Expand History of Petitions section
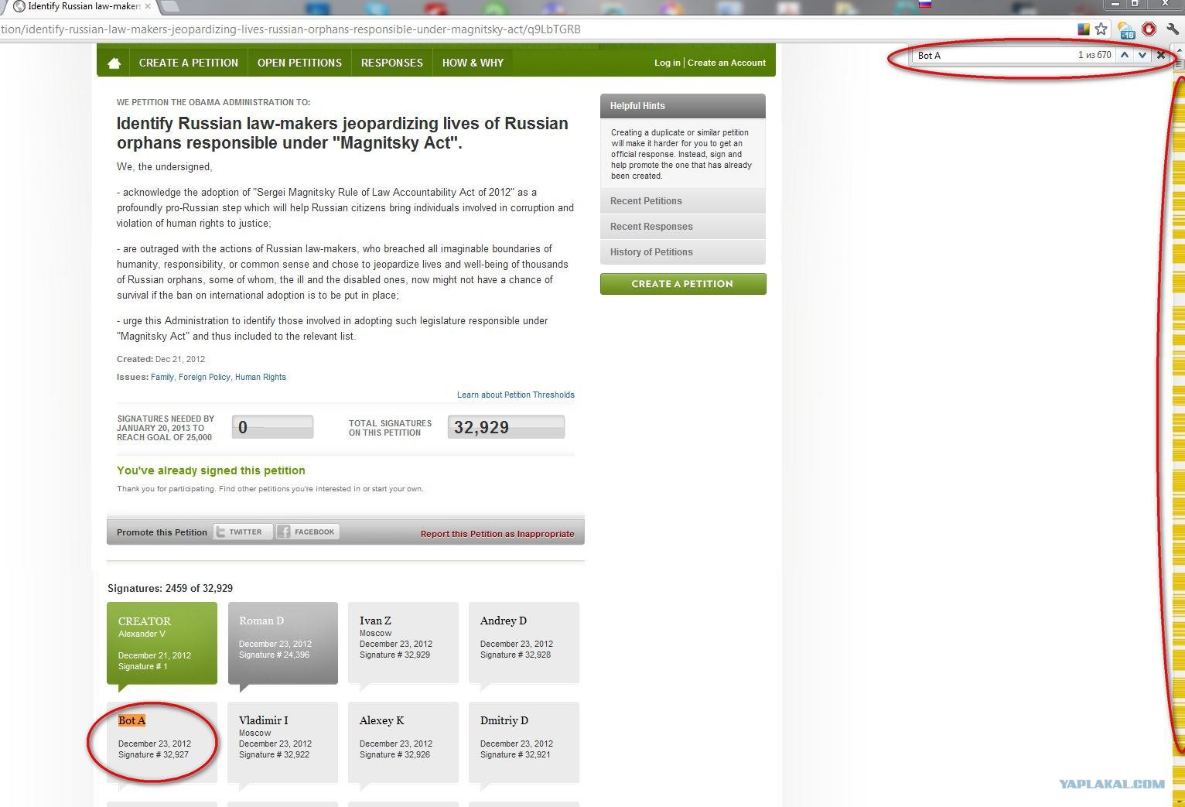This screenshot has width=1185, height=807. click(x=682, y=252)
